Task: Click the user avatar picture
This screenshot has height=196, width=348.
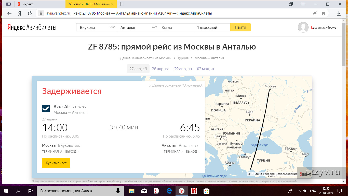Action: pos(303,27)
